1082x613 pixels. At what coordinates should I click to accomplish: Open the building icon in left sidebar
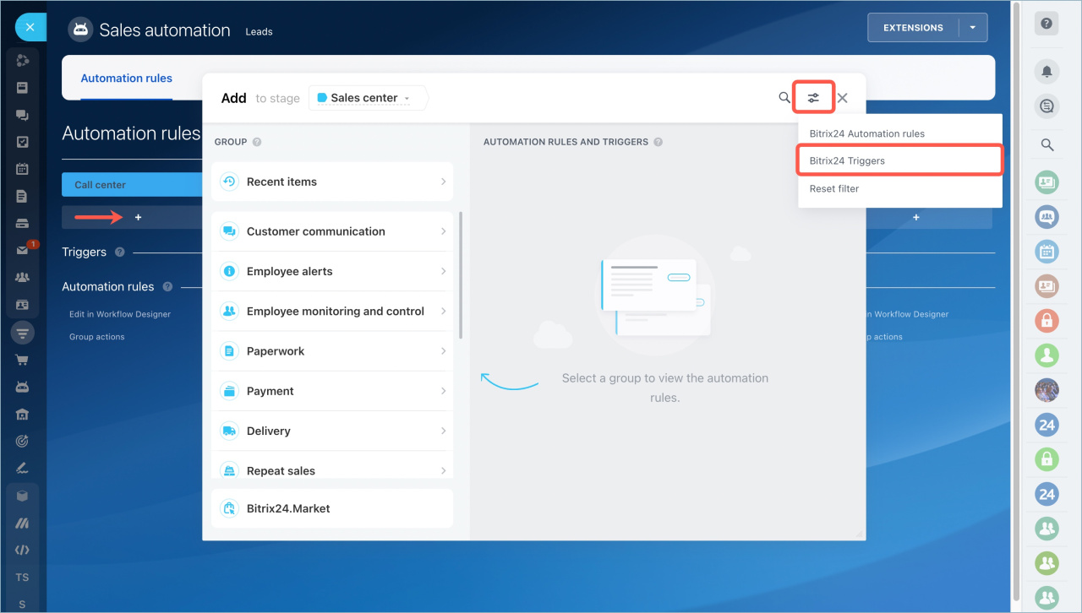[23, 414]
